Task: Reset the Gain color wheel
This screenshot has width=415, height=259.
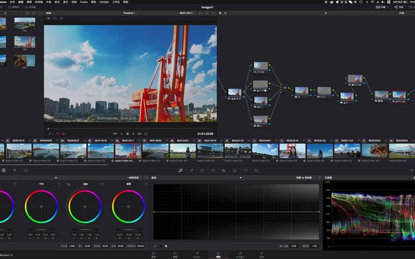Action: (x=103, y=184)
